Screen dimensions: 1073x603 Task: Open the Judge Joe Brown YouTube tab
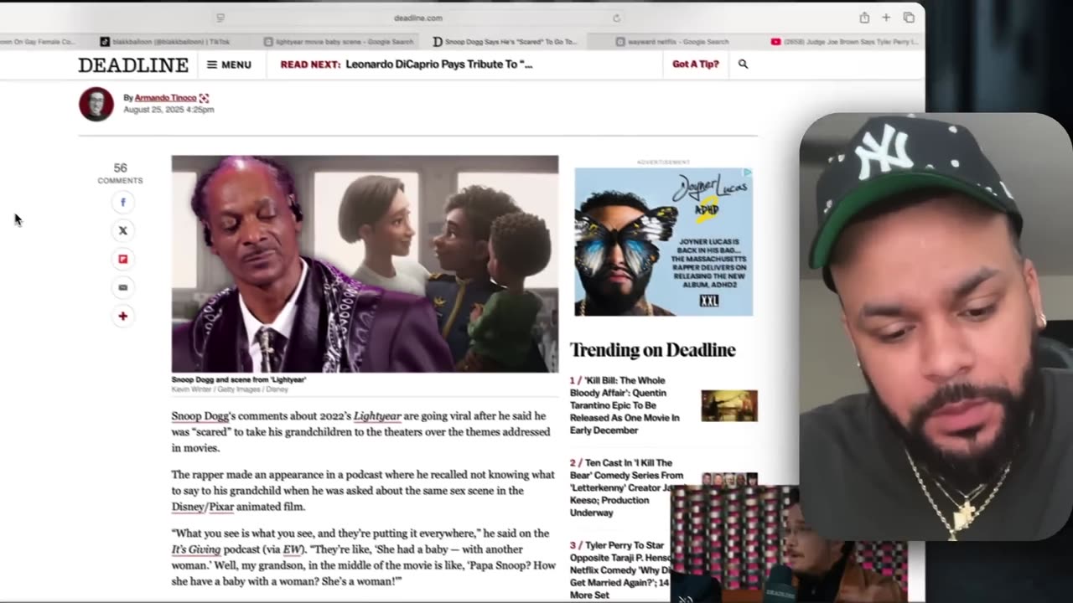click(844, 41)
